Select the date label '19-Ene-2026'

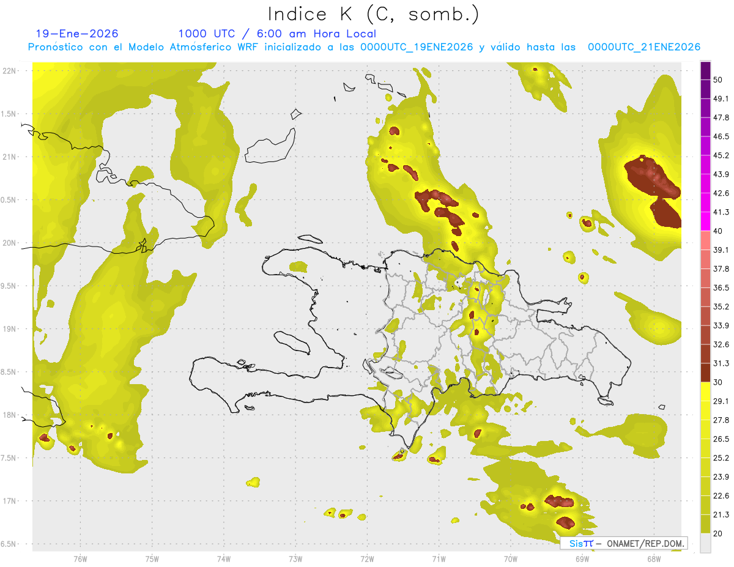[x=77, y=34]
